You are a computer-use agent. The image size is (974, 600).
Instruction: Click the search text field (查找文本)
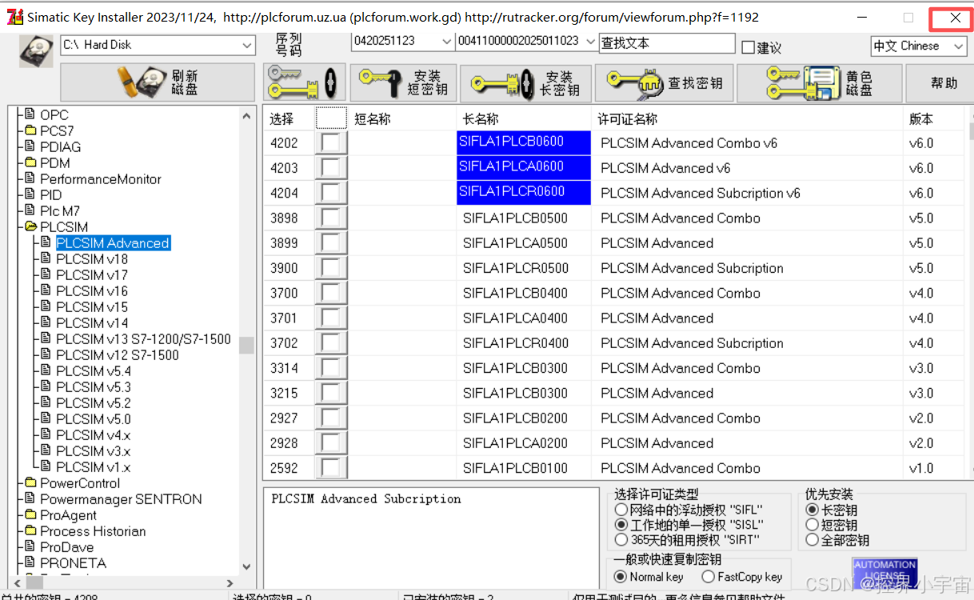666,43
